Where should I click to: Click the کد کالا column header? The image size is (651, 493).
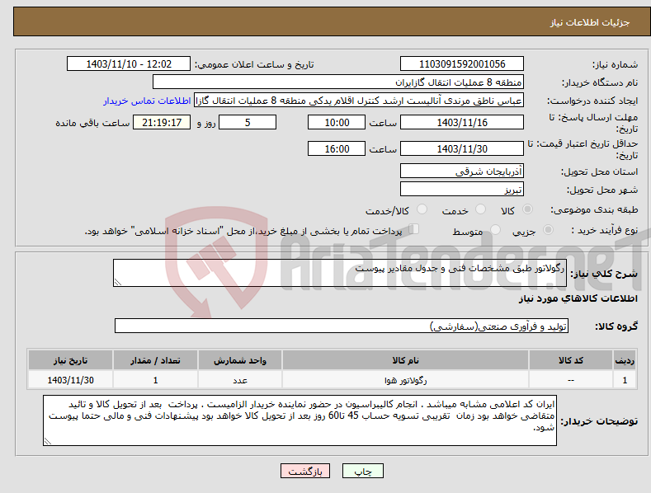(x=570, y=360)
